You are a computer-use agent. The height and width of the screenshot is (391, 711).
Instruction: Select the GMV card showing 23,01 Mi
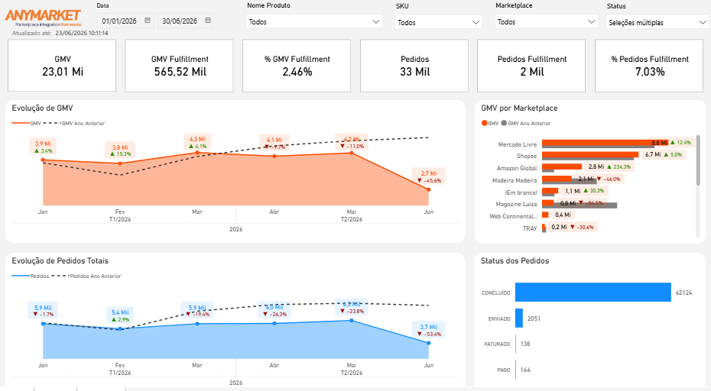(x=62, y=66)
